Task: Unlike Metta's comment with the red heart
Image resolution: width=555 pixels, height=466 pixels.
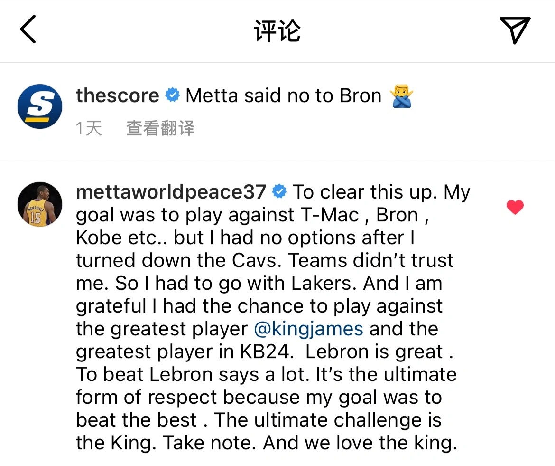Action: pos(515,207)
